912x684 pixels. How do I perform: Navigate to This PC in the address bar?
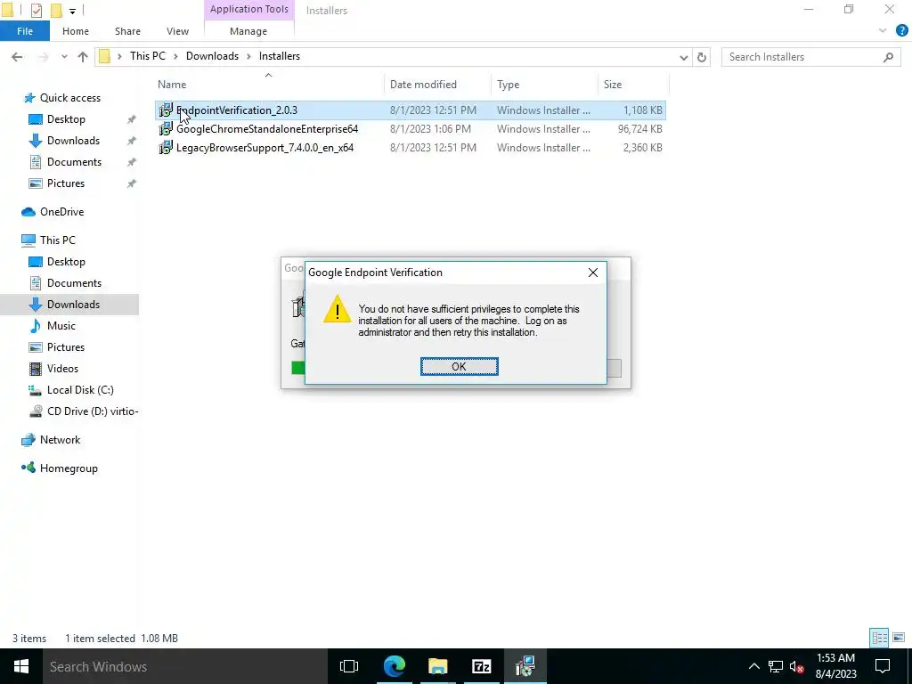point(148,56)
